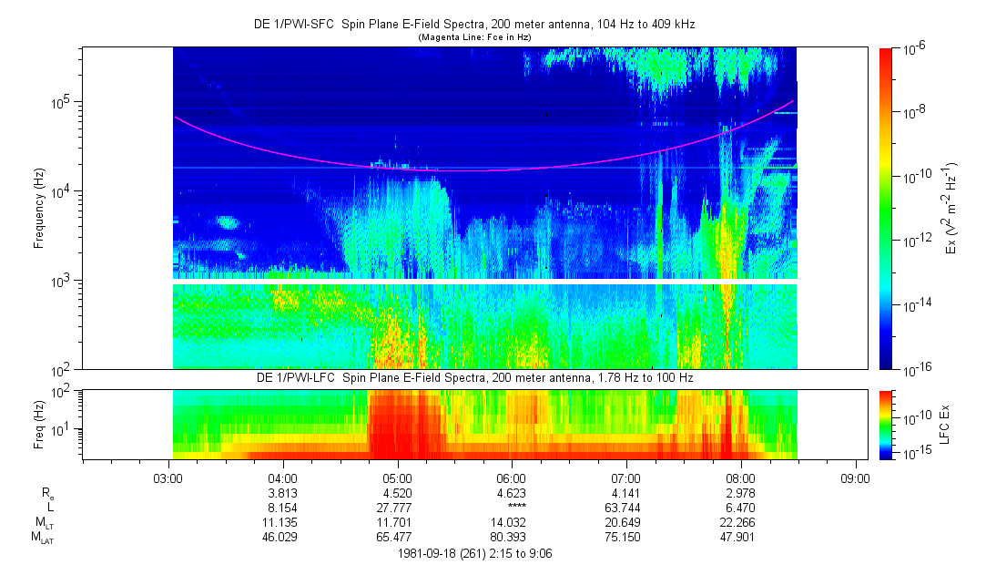Select the Magenta Line Fce subtitle text

coord(474,37)
